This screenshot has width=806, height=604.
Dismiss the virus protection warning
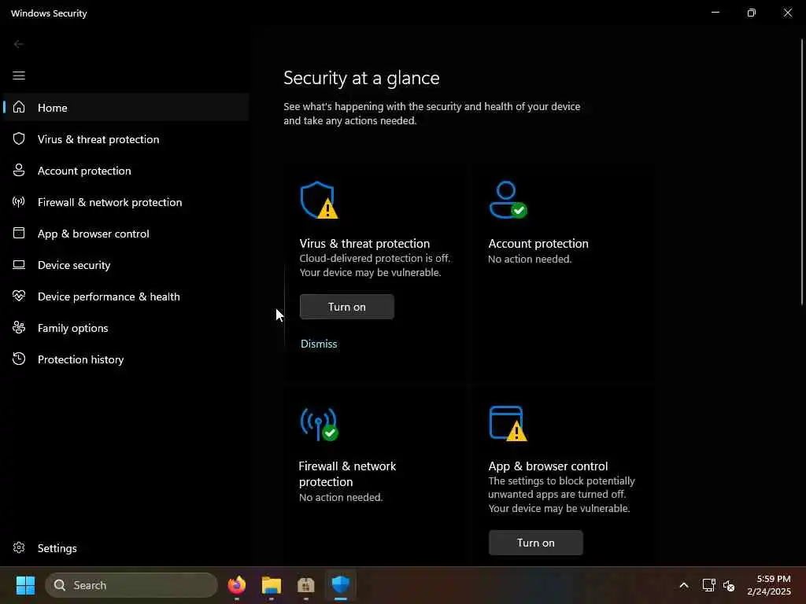click(319, 344)
